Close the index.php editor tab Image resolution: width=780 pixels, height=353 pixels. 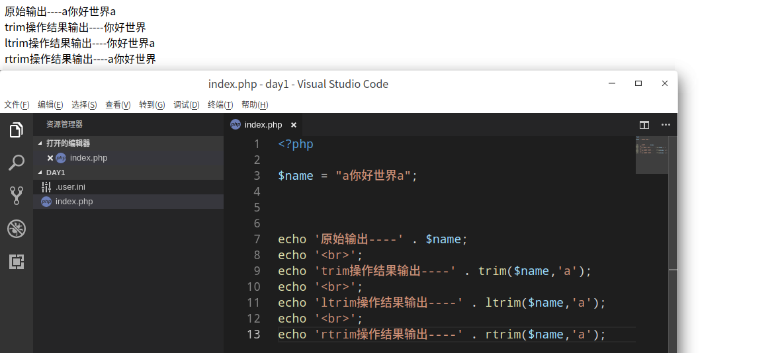tap(294, 125)
